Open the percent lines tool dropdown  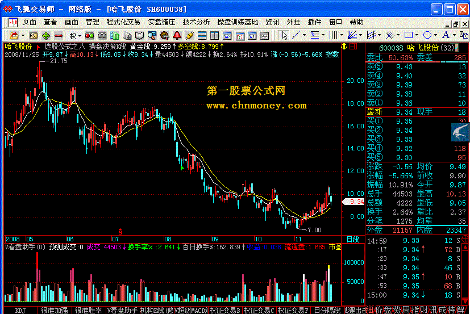click(x=323, y=35)
